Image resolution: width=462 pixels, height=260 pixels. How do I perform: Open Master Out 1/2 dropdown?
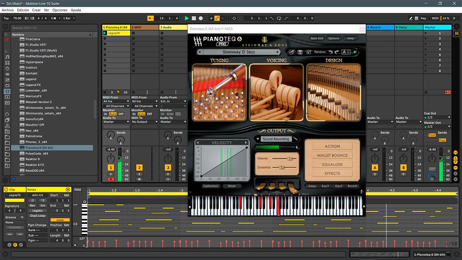click(x=437, y=126)
